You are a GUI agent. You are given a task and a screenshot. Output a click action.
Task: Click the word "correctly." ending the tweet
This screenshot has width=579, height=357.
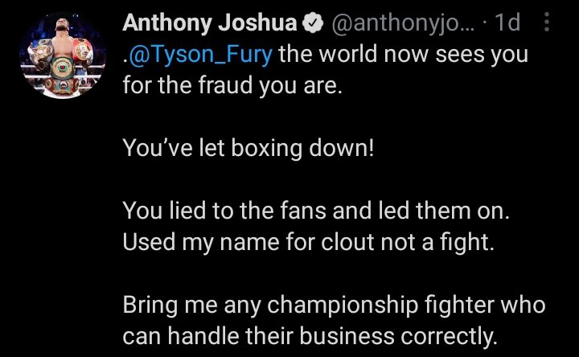449,338
